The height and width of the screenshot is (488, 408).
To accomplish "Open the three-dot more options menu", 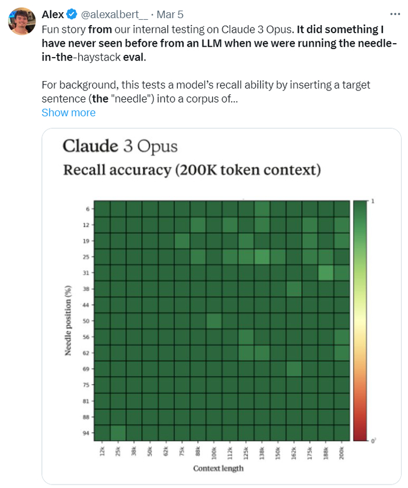I will pyautogui.click(x=395, y=14).
